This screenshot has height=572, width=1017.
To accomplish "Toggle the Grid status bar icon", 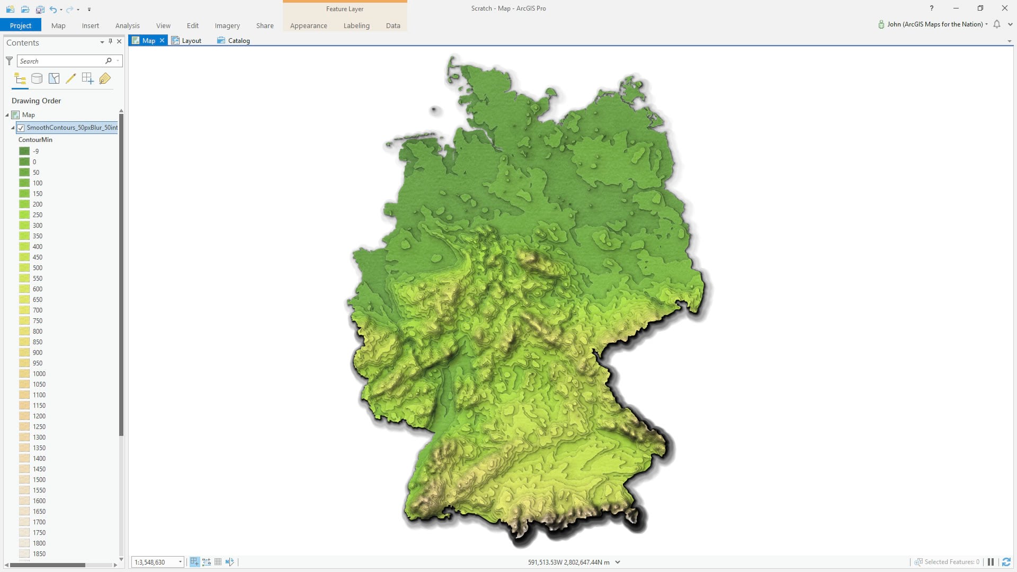I will (218, 562).
